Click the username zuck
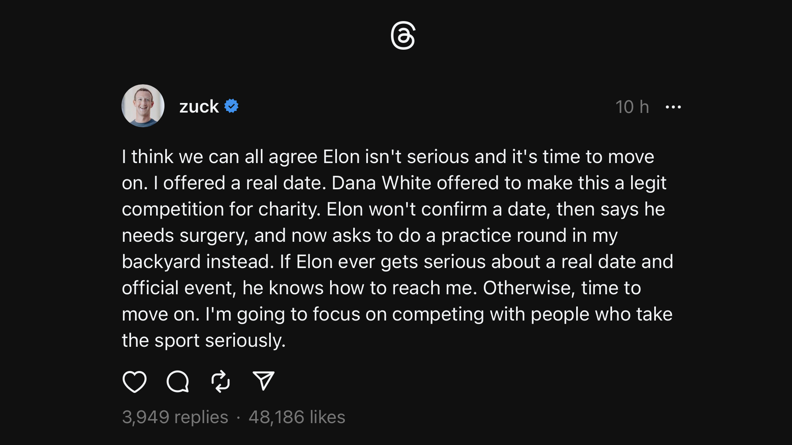 click(199, 107)
